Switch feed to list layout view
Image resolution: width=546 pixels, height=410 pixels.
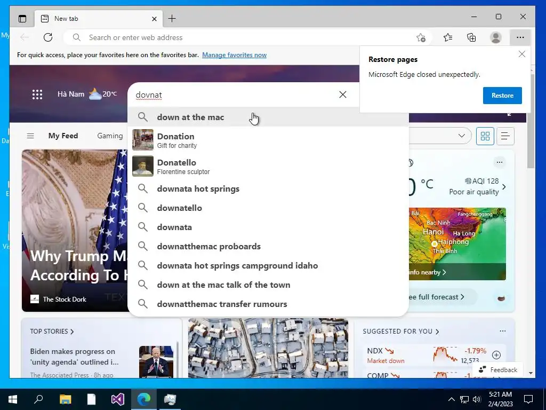505,136
